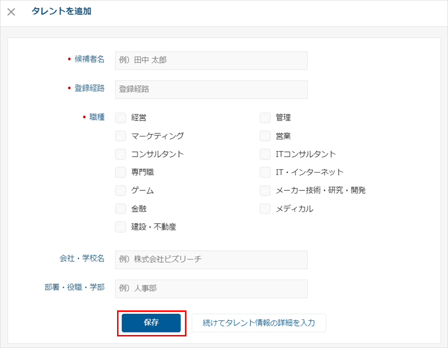
Task: Check the 経営 checkbox
Action: pyautogui.click(x=120, y=118)
